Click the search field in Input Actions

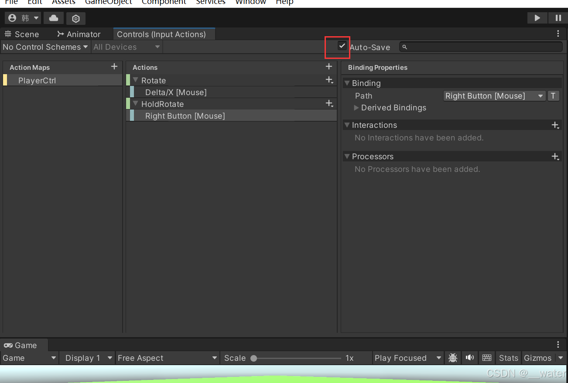pos(481,47)
